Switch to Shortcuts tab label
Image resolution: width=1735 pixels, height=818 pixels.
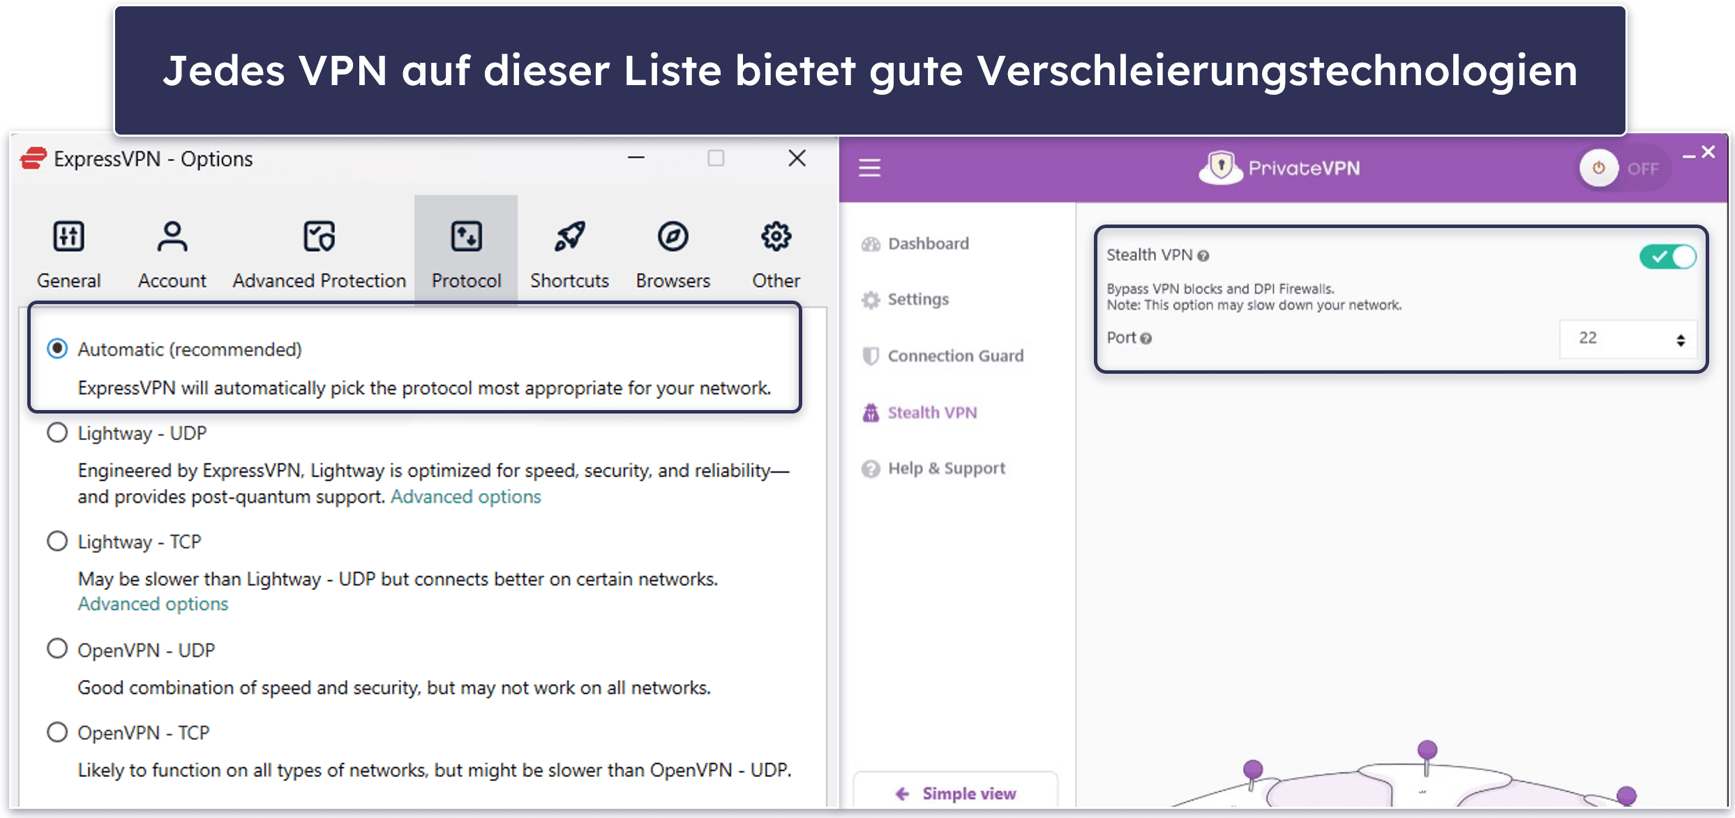coord(569,280)
